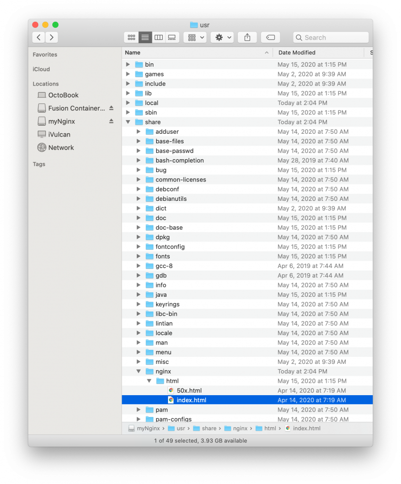Viewport: 401px width, 484px height.
Task: Eject the myNginx volume
Action: (x=111, y=121)
